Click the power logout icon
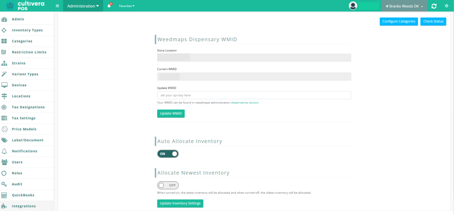The image size is (454, 214). pos(446,6)
